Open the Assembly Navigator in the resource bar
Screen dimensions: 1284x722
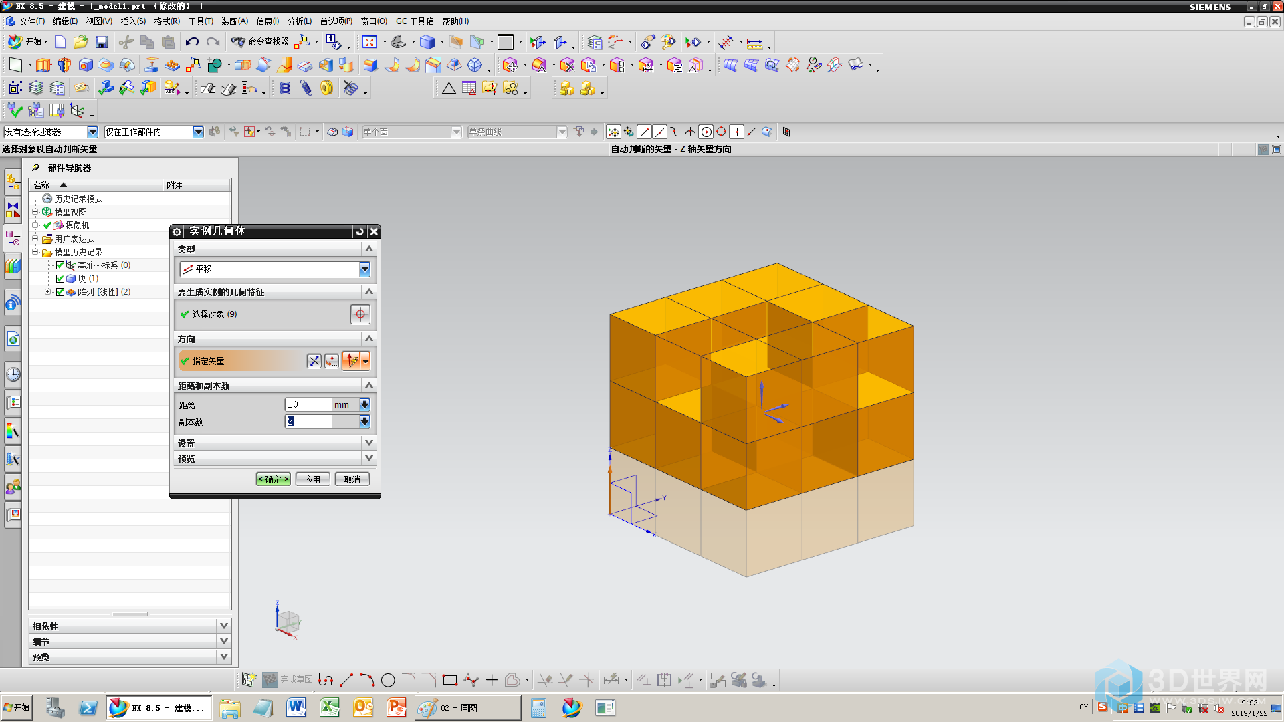point(13,180)
